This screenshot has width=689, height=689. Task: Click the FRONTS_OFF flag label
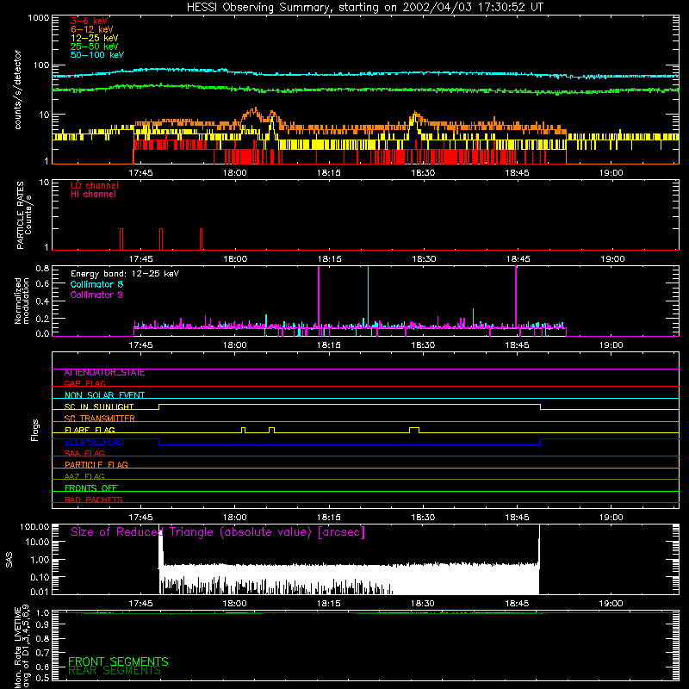(x=91, y=488)
